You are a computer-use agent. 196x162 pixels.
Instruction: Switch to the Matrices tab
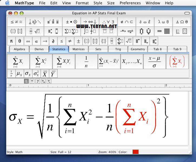point(78,49)
